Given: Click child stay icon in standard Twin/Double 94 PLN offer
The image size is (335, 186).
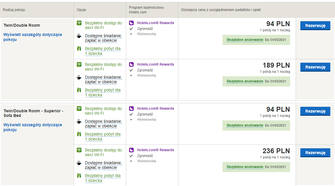Looking at the screenshot, I should (x=79, y=49).
